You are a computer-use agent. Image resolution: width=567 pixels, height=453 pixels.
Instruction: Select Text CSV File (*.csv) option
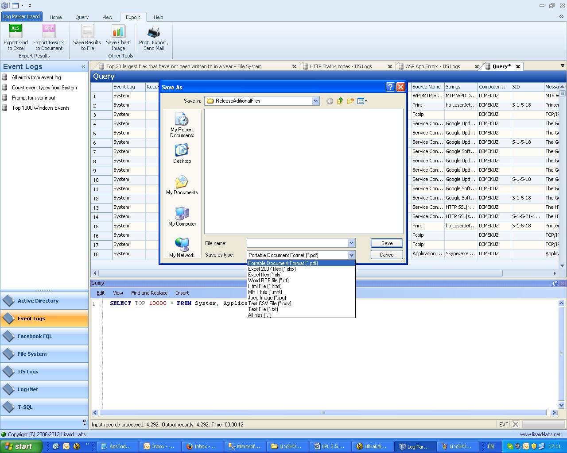pos(269,303)
